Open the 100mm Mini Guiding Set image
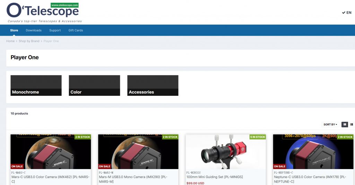The width and height of the screenshot is (355, 185). click(226, 151)
